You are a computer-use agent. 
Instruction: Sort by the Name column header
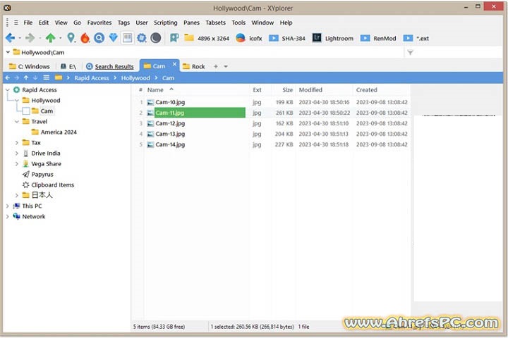click(198, 90)
